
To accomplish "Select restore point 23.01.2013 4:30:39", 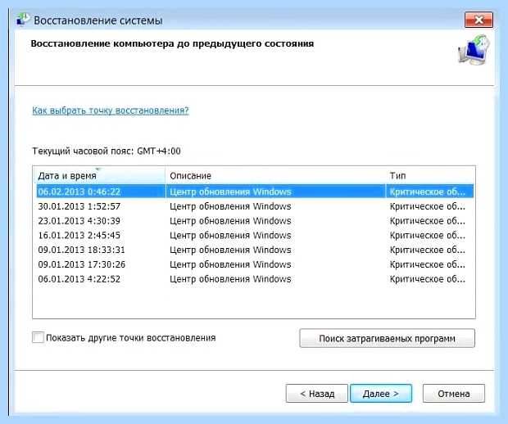I will pyautogui.click(x=255, y=221).
